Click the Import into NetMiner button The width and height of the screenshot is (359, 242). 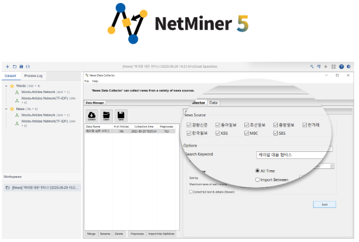pyautogui.click(x=162, y=234)
